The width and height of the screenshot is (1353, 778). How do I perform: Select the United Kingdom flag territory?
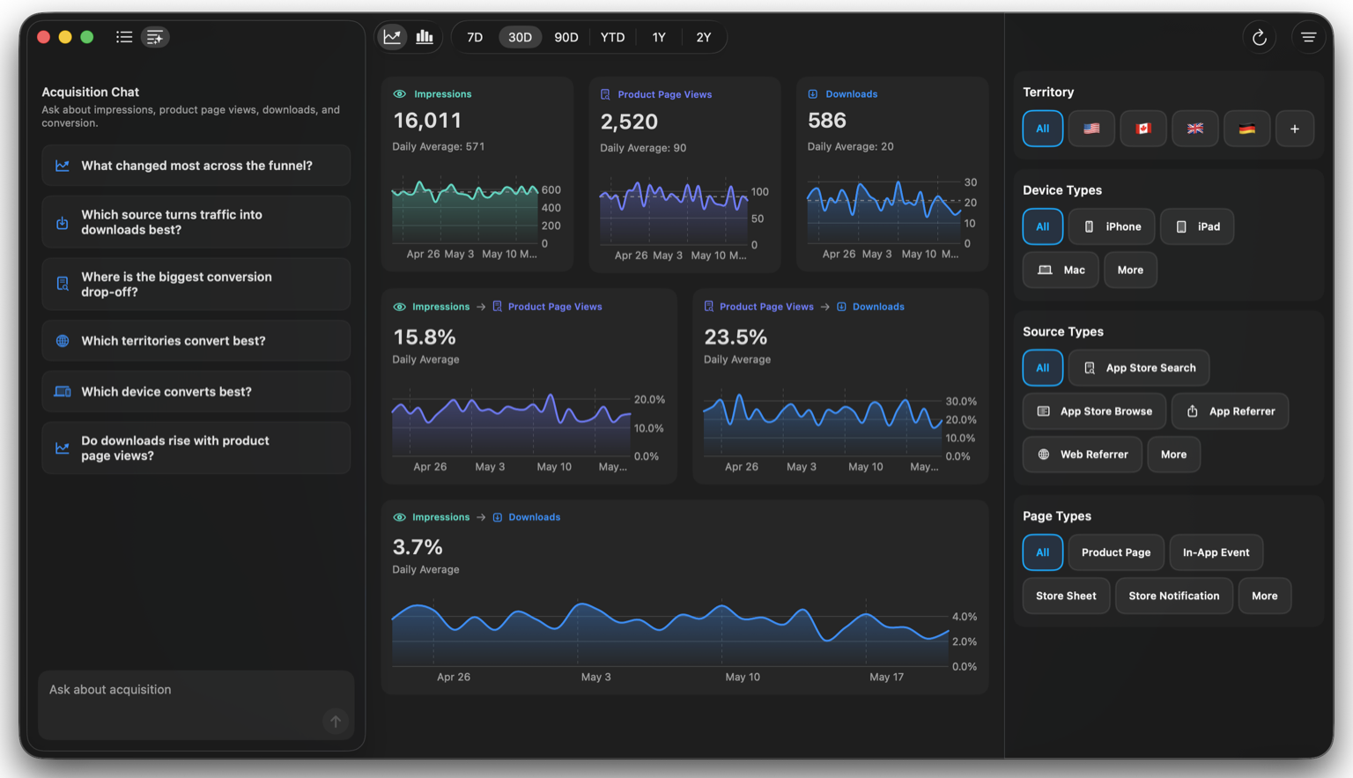(x=1195, y=129)
